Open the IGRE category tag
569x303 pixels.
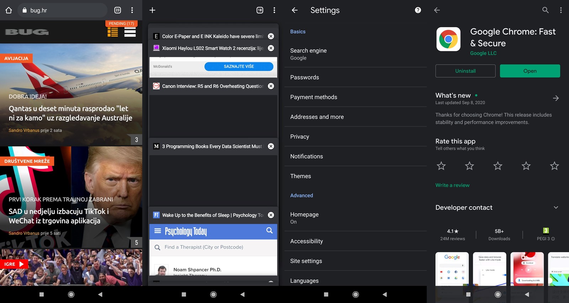pos(14,264)
